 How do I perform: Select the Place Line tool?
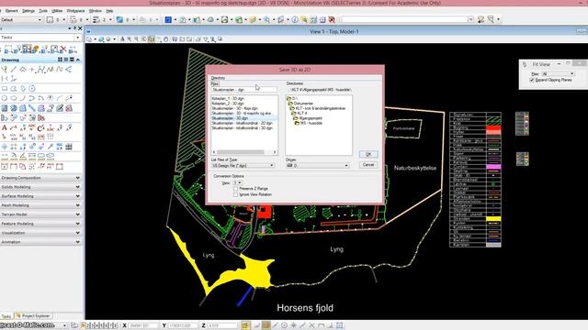pyautogui.click(x=14, y=70)
